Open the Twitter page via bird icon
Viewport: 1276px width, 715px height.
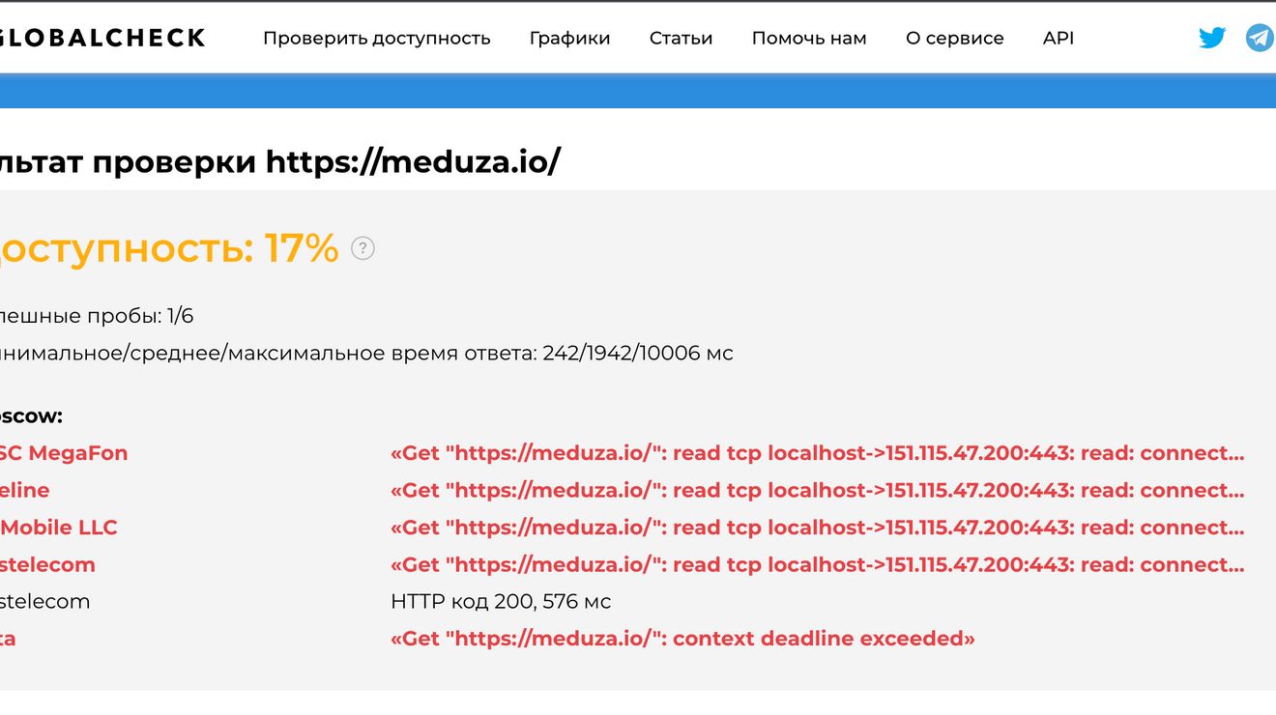(x=1212, y=38)
